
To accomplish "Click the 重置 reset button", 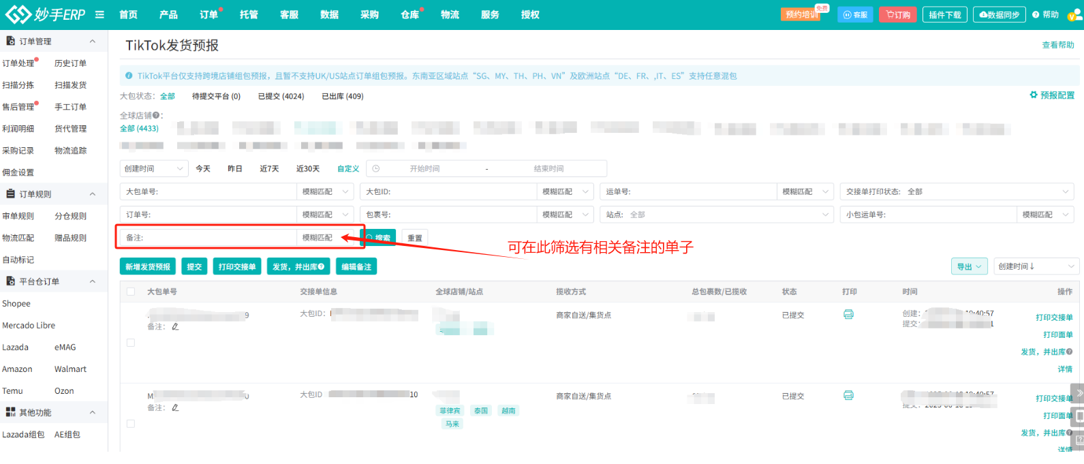I will point(415,238).
